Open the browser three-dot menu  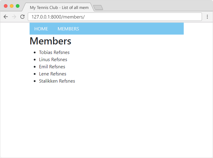(x=207, y=17)
